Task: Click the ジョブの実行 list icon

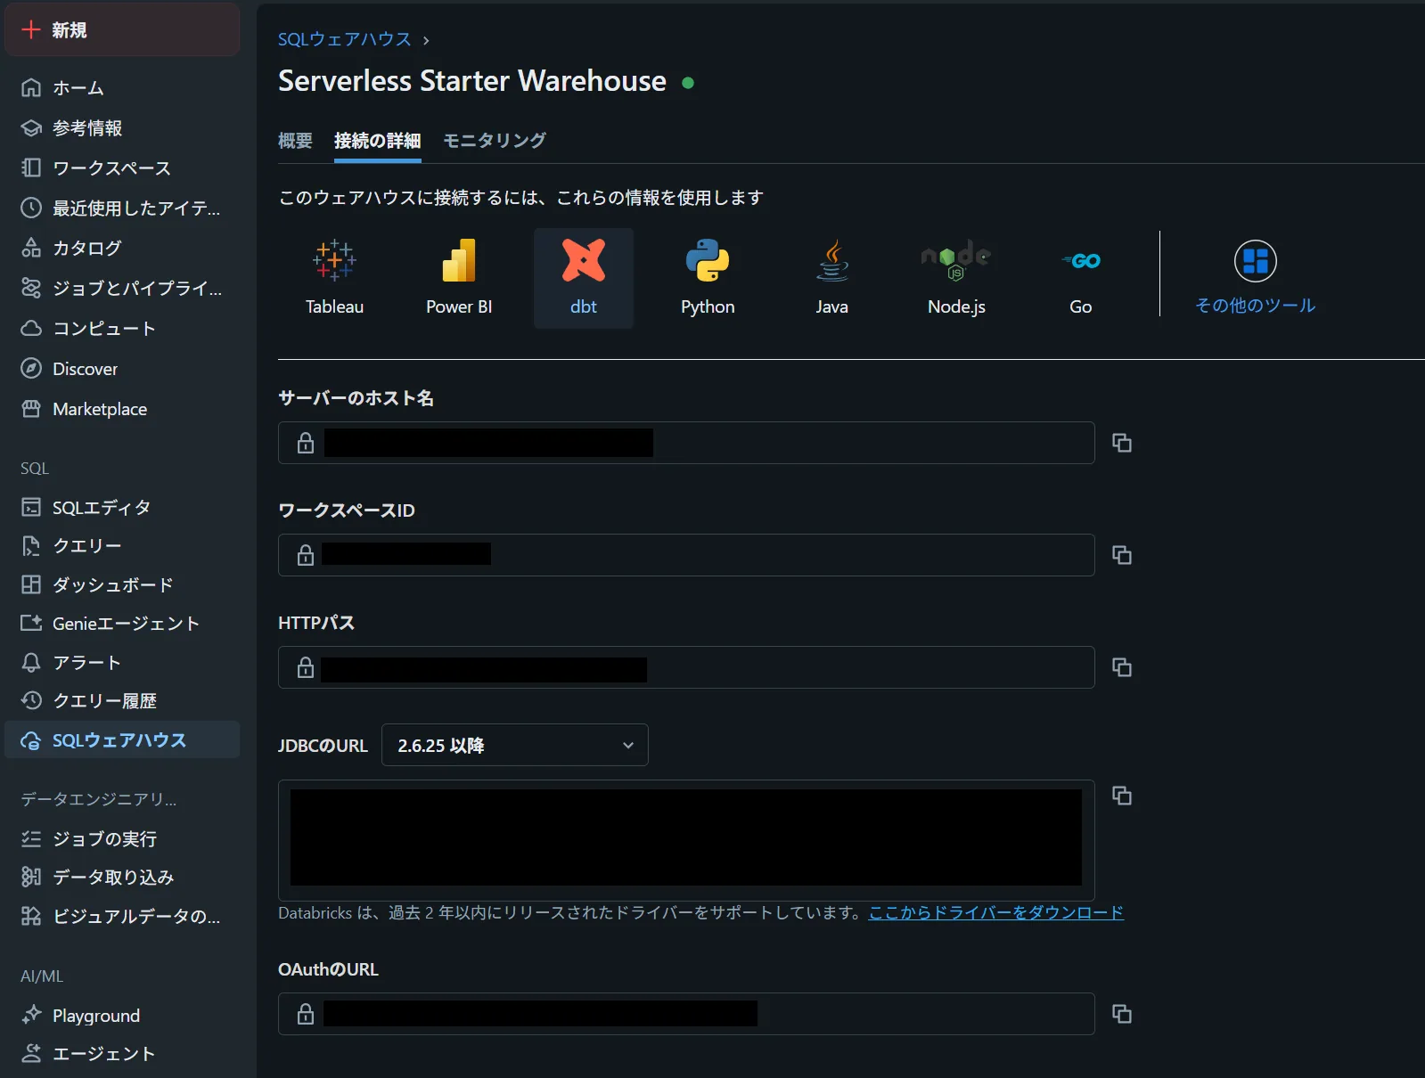Action: tap(31, 838)
